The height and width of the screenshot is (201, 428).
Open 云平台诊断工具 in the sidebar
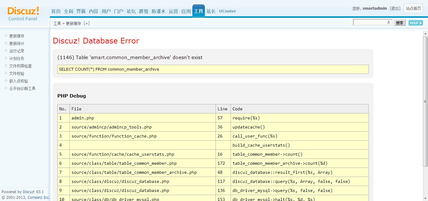coord(22,88)
